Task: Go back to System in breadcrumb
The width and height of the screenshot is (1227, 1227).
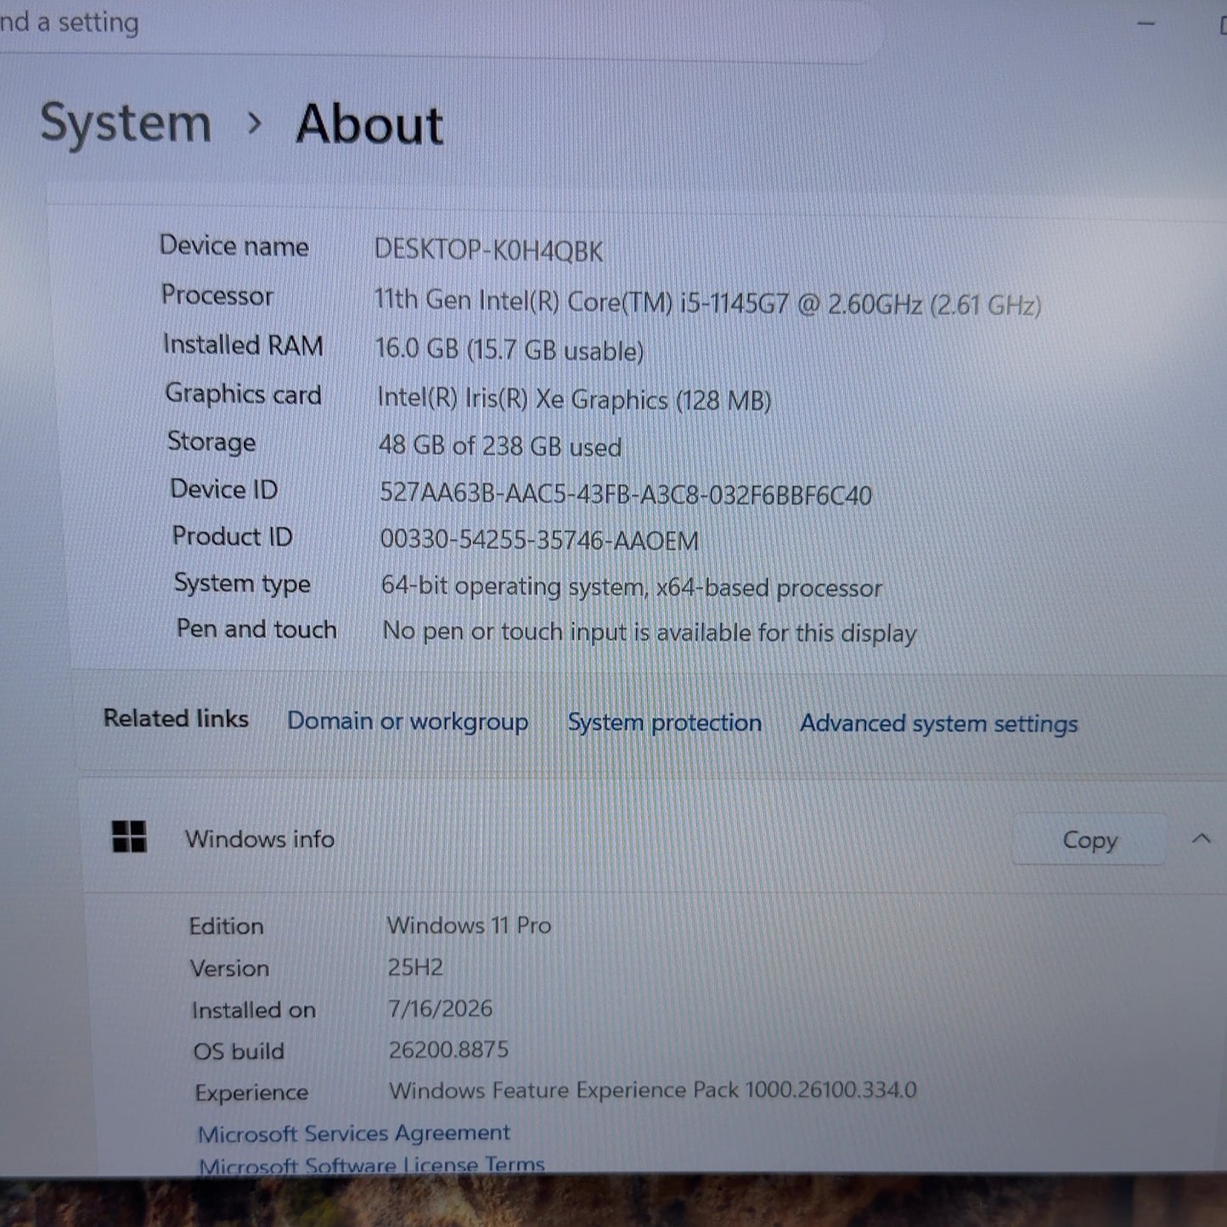Action: 126,123
